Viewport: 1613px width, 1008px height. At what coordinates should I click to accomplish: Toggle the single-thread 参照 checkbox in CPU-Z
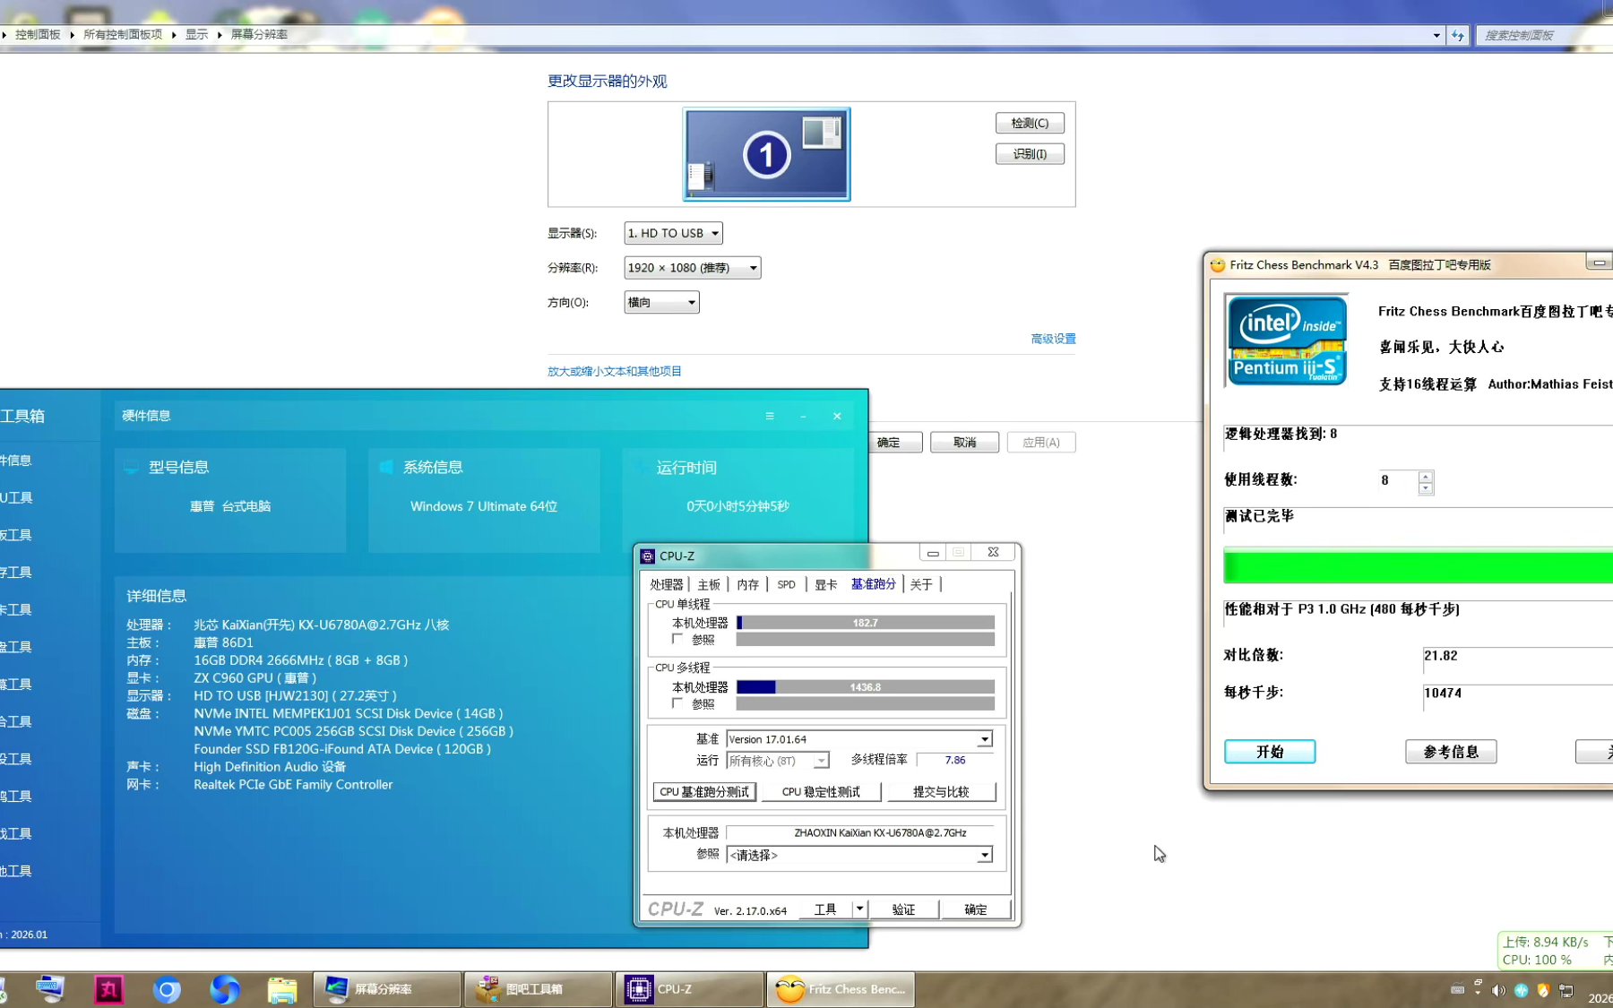pos(677,639)
